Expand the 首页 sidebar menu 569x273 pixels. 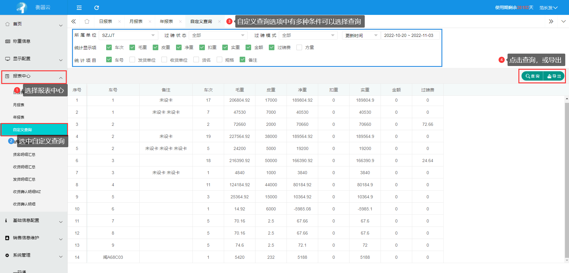(61, 25)
